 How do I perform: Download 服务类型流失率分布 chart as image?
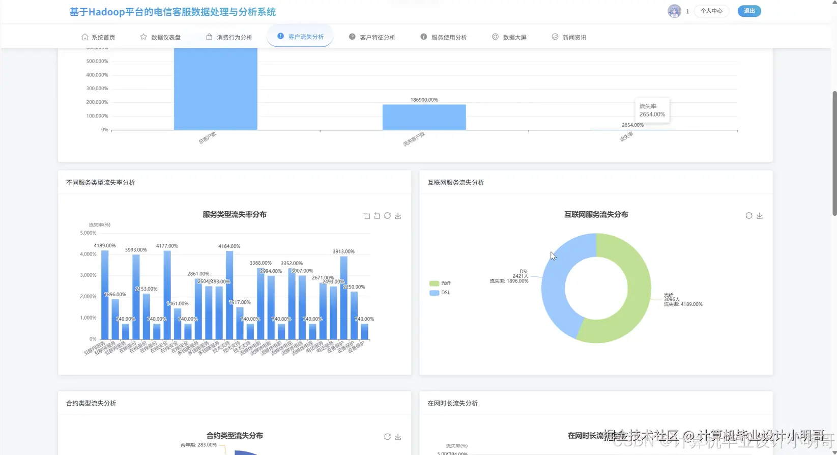tap(398, 216)
